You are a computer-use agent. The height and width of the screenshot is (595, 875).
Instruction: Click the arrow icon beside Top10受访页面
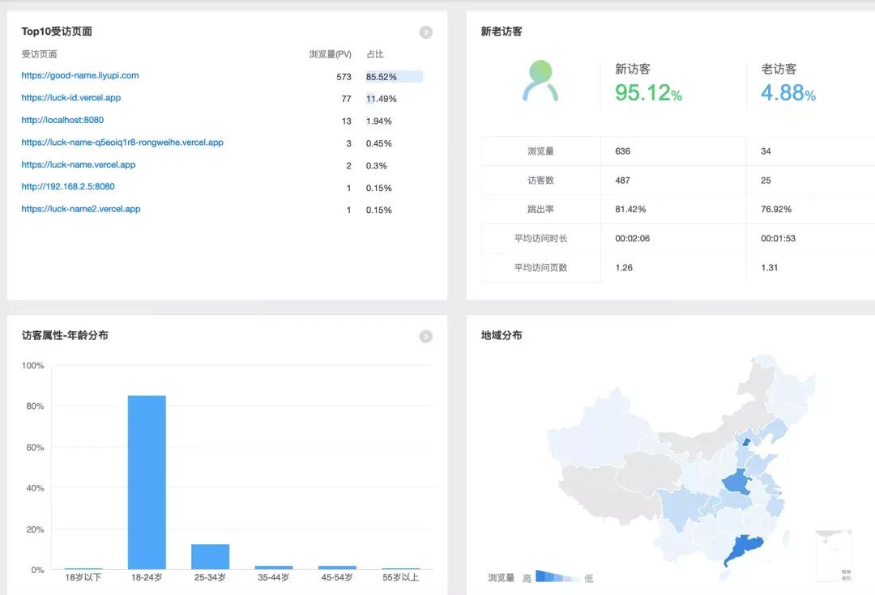coord(425,32)
